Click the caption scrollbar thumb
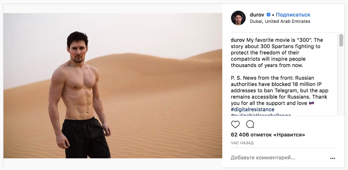348x170 pixels. [341, 40]
